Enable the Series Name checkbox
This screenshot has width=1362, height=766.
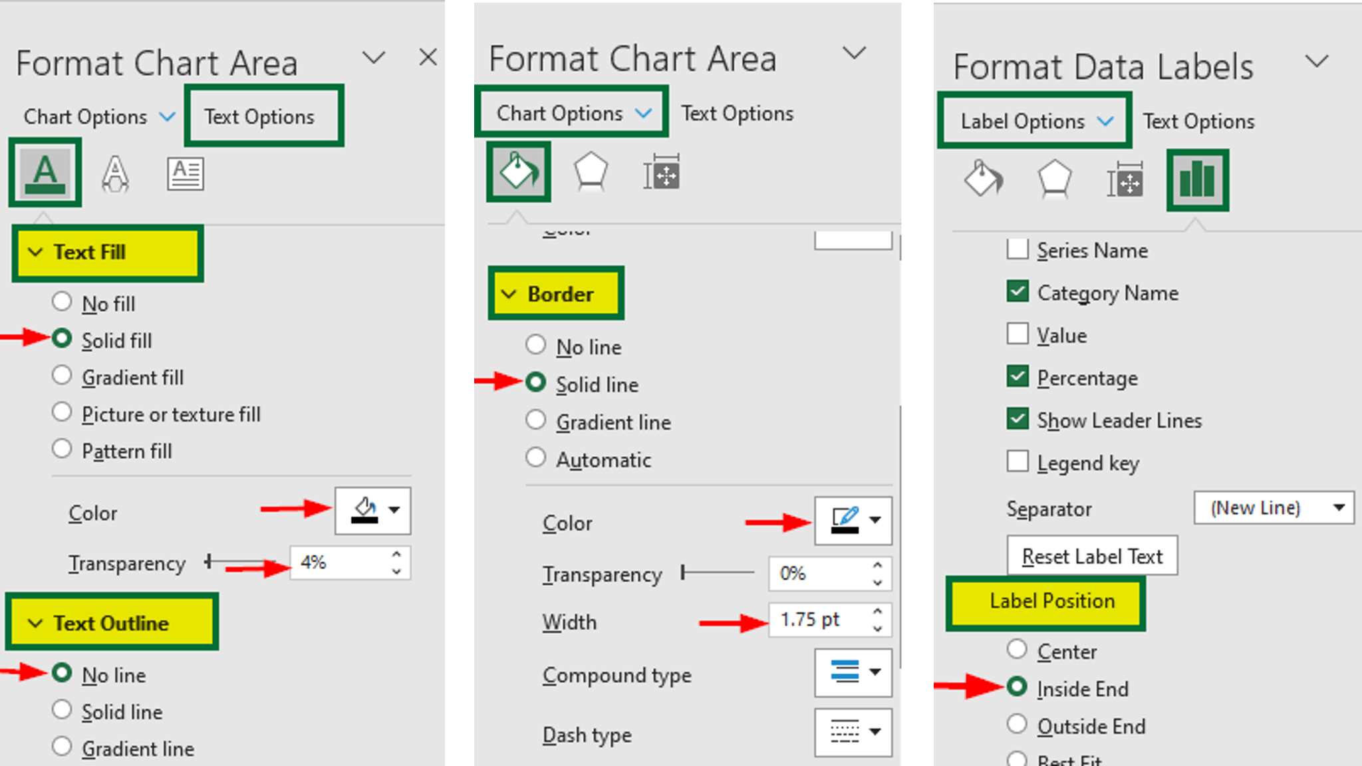pyautogui.click(x=1018, y=249)
